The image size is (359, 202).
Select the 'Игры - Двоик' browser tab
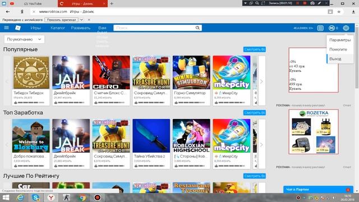pos(82,4)
